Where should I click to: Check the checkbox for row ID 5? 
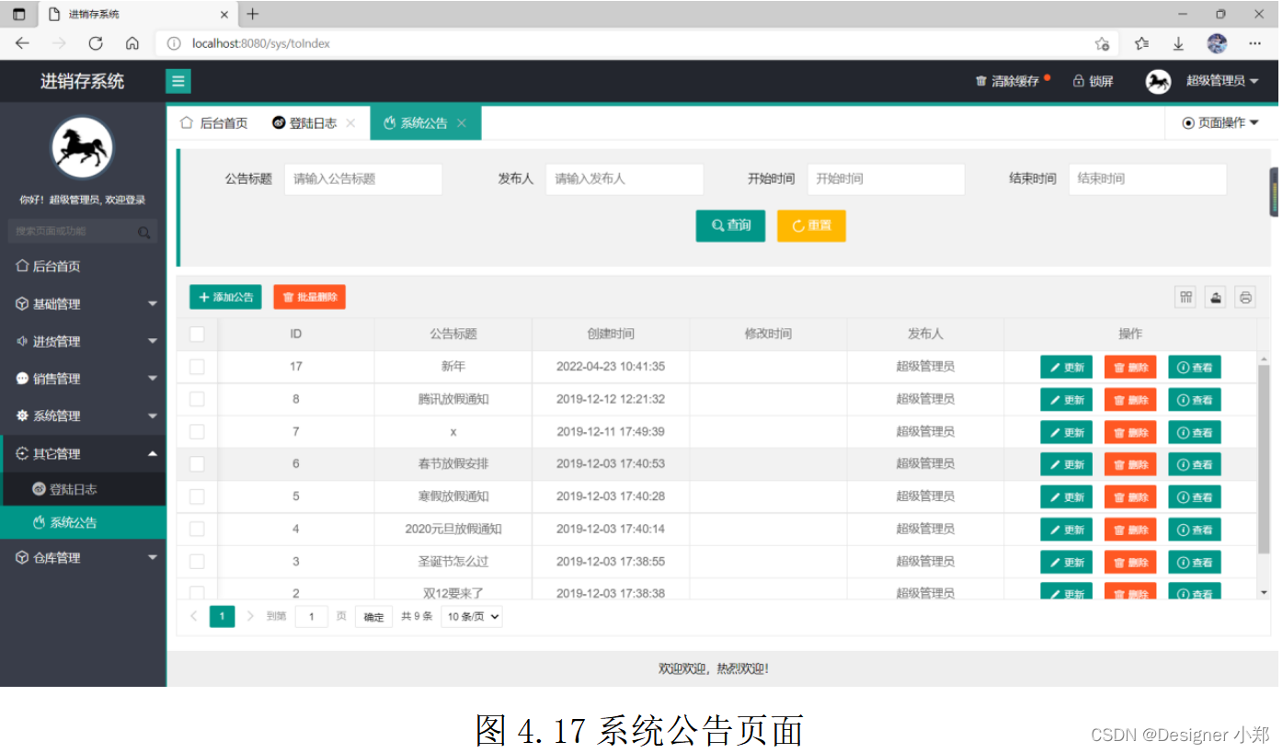[197, 496]
